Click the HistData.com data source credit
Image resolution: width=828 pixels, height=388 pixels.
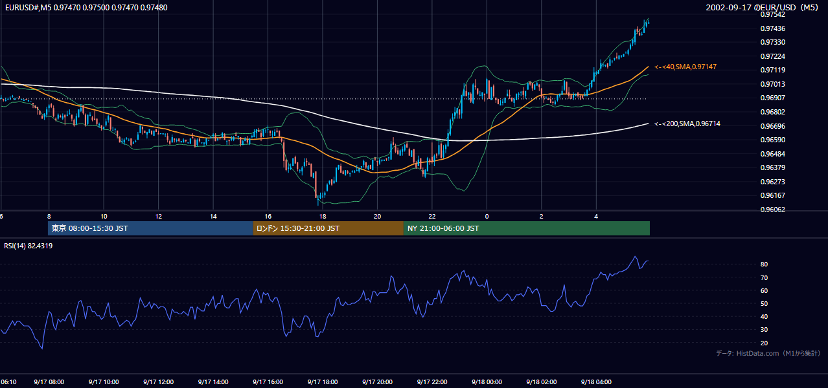(x=768, y=353)
